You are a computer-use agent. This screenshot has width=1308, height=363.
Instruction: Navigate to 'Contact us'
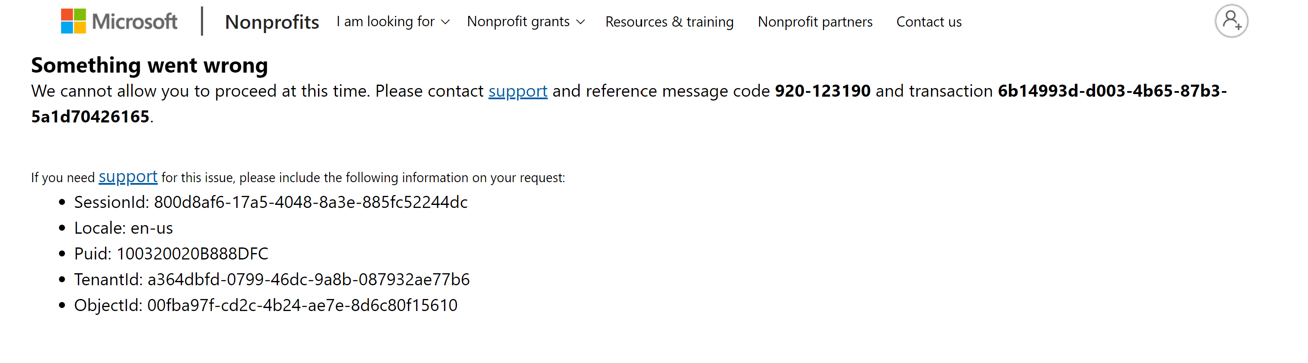pos(929,21)
